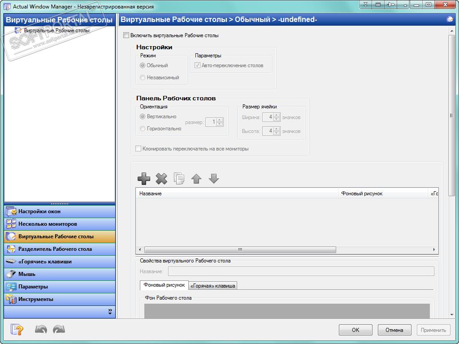
Task: Click the redo arrow icon
Action: click(59, 329)
